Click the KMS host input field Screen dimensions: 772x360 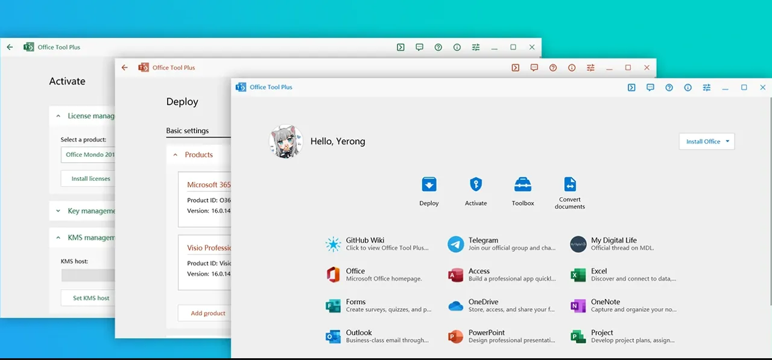point(88,276)
